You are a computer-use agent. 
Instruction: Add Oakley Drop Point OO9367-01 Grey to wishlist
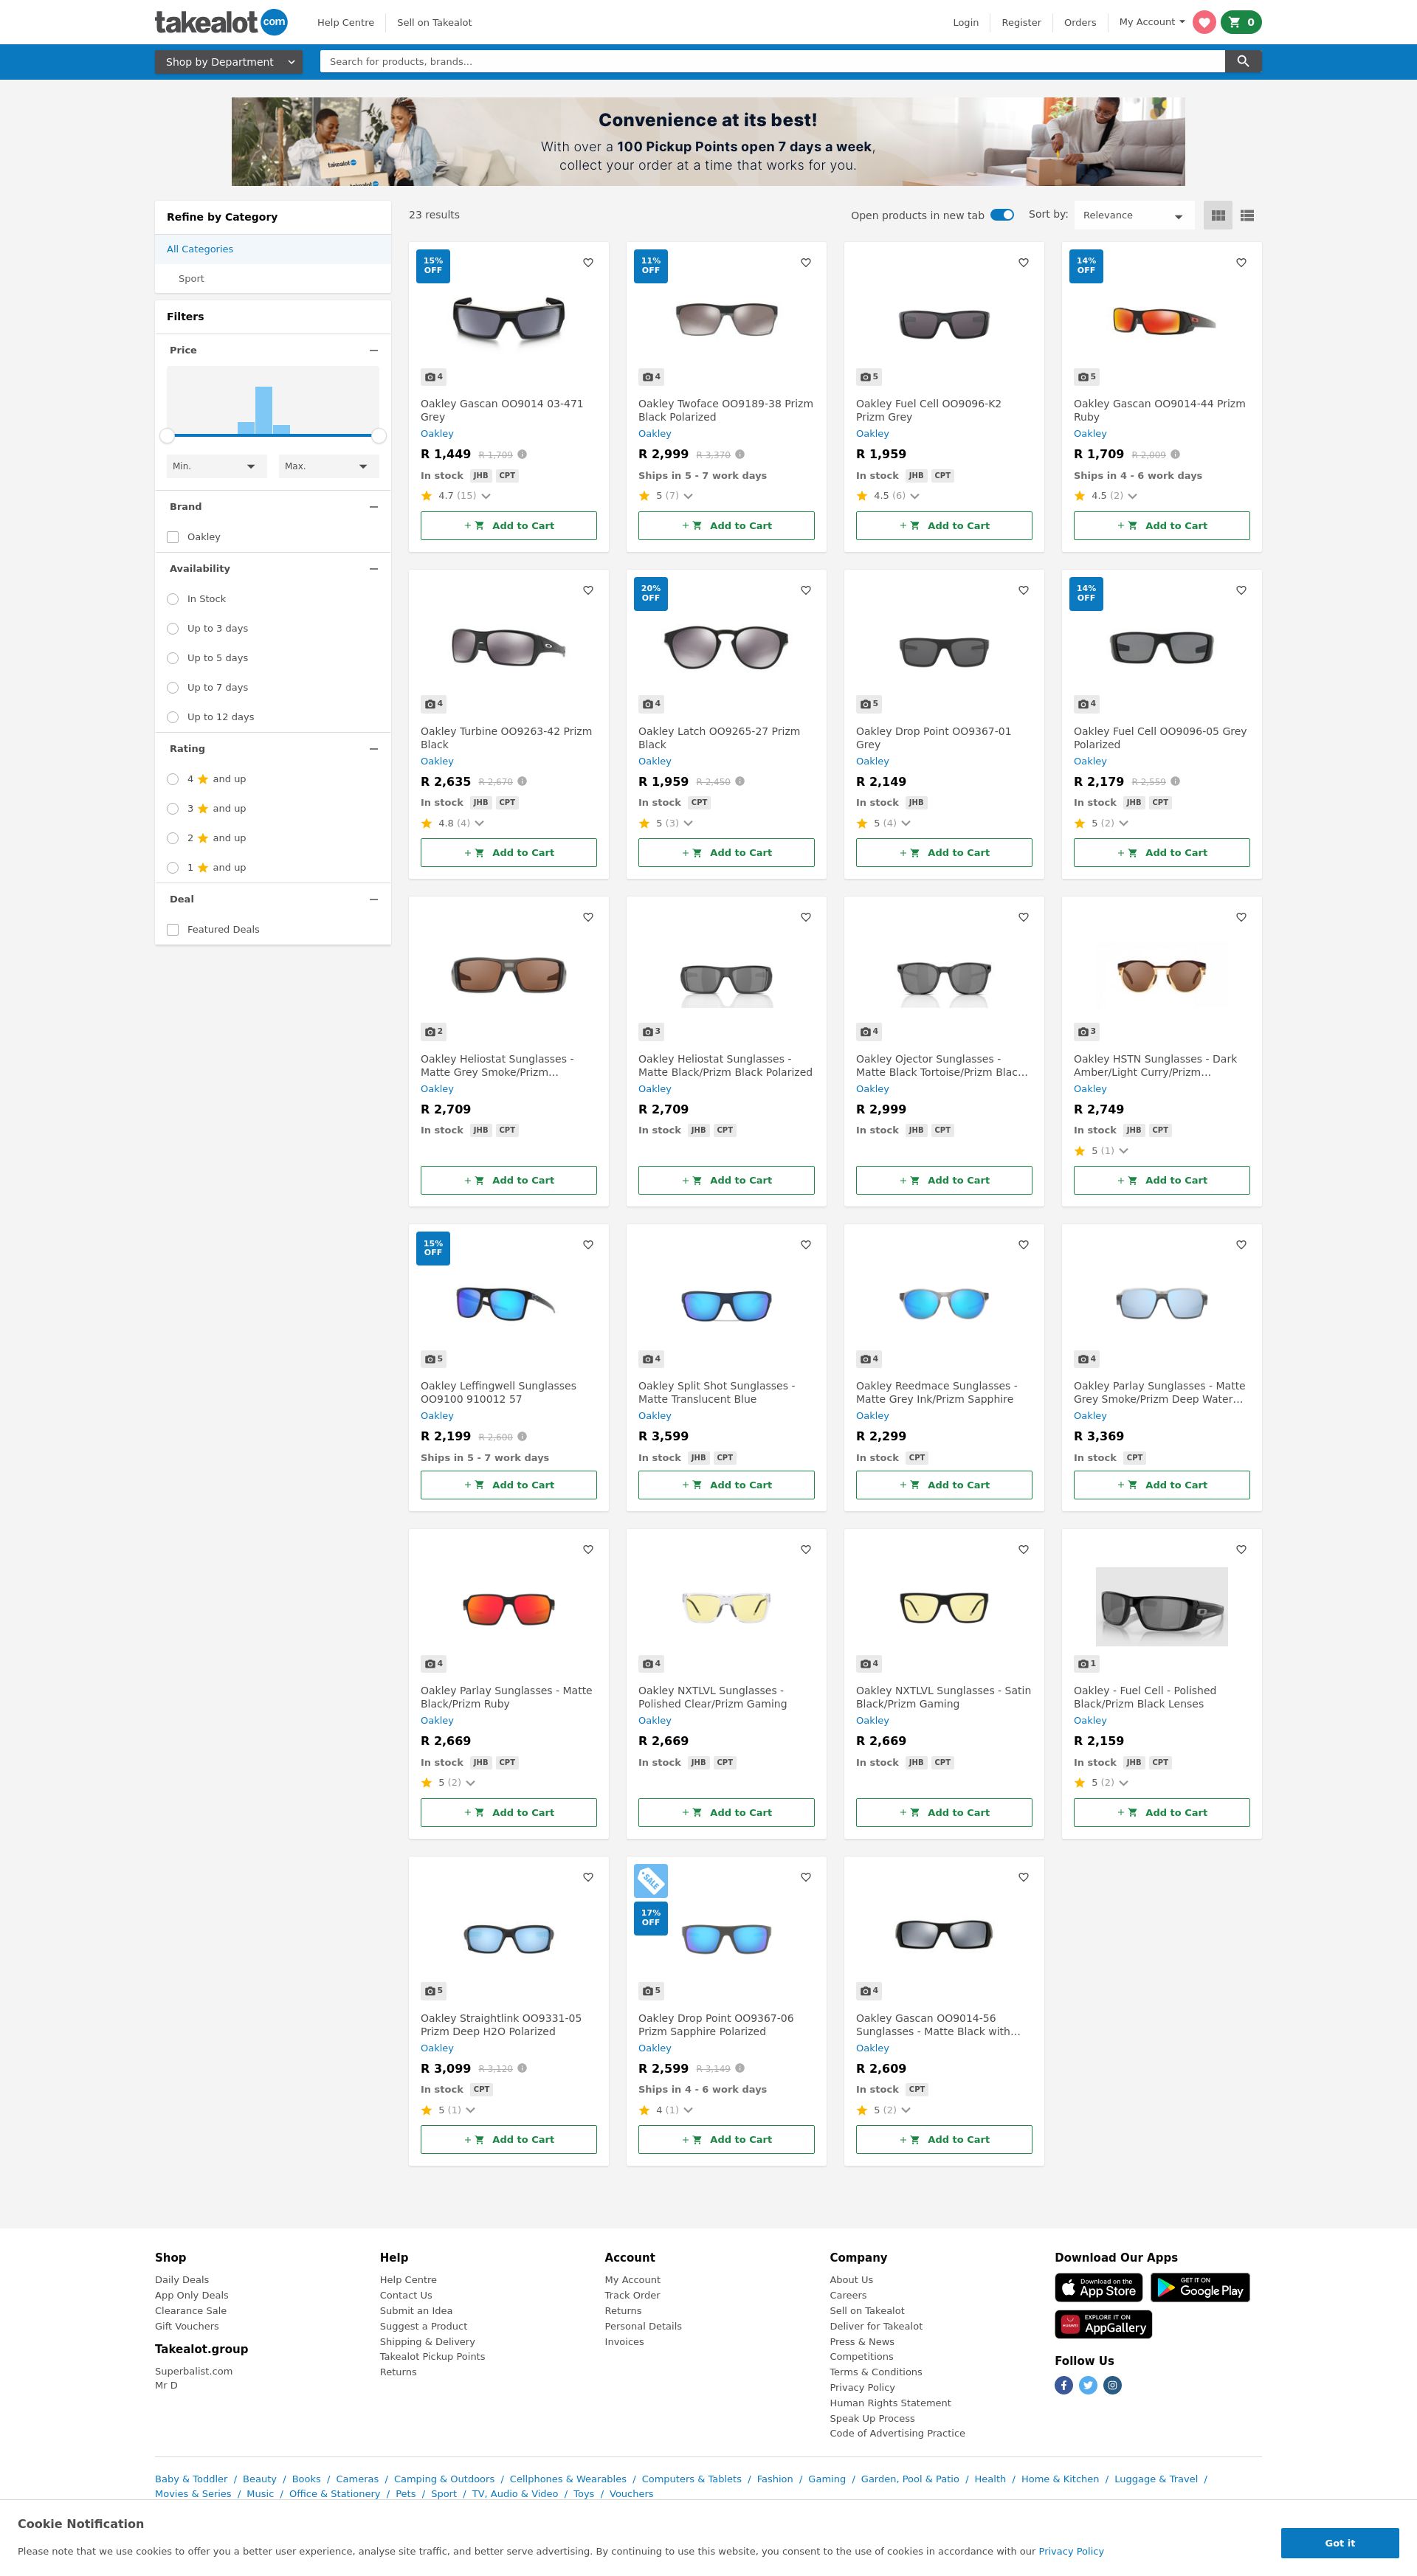1023,590
